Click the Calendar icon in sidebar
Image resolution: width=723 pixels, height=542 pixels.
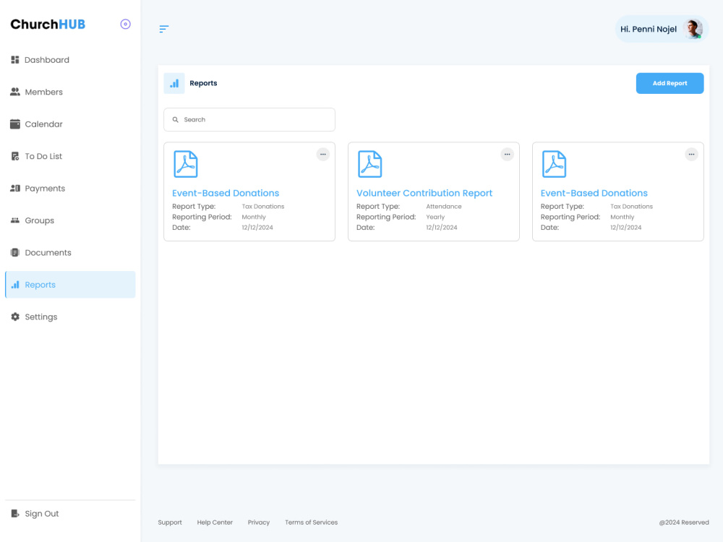tap(15, 124)
